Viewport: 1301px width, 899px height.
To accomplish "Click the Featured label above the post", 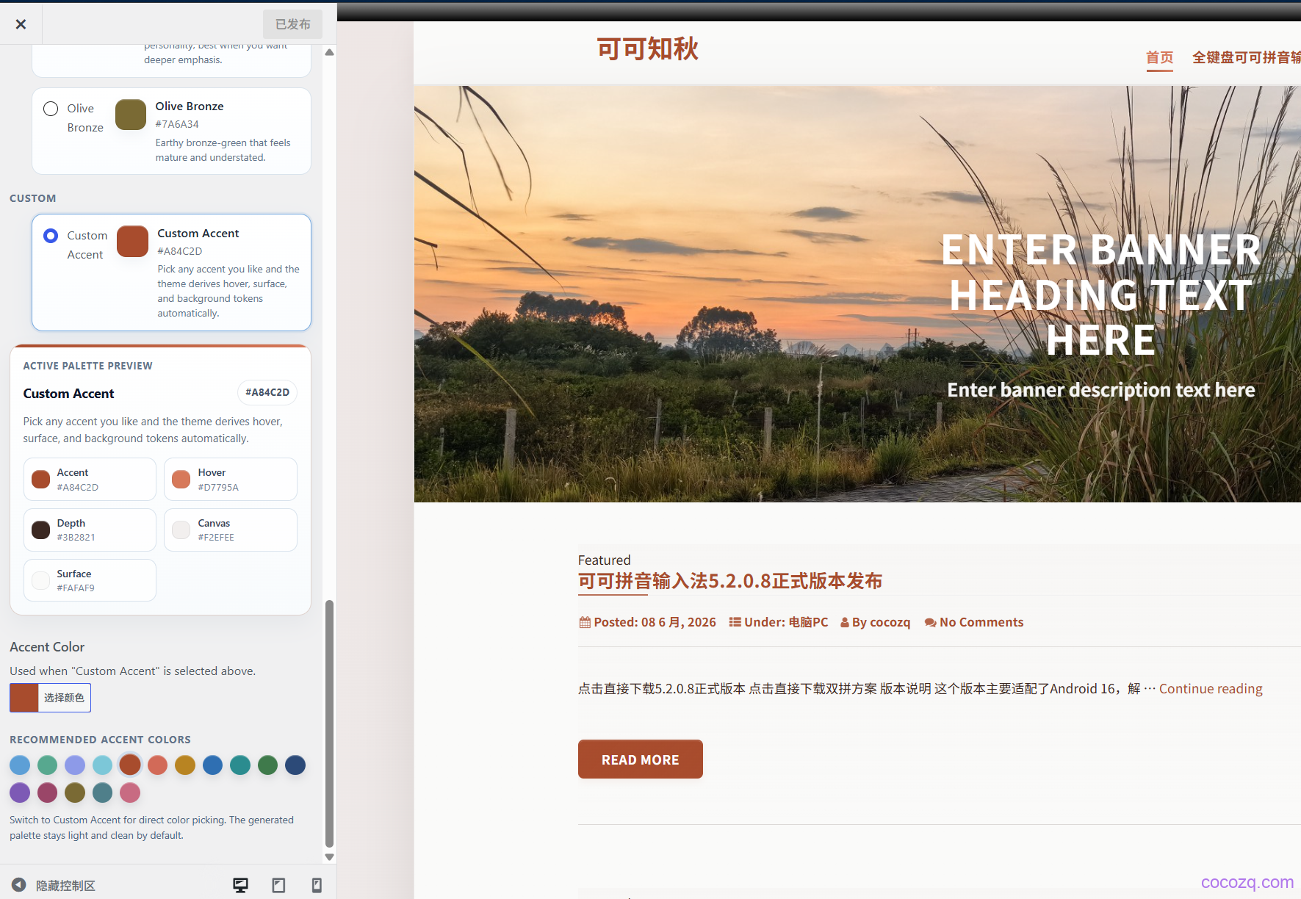I will (x=604, y=560).
